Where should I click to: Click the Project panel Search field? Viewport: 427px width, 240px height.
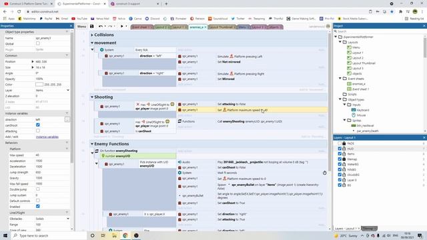[x=380, y=31]
